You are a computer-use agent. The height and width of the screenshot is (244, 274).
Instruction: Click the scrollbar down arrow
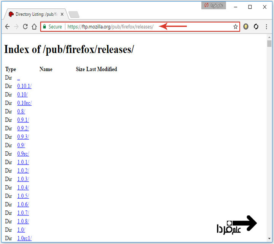click(x=269, y=238)
